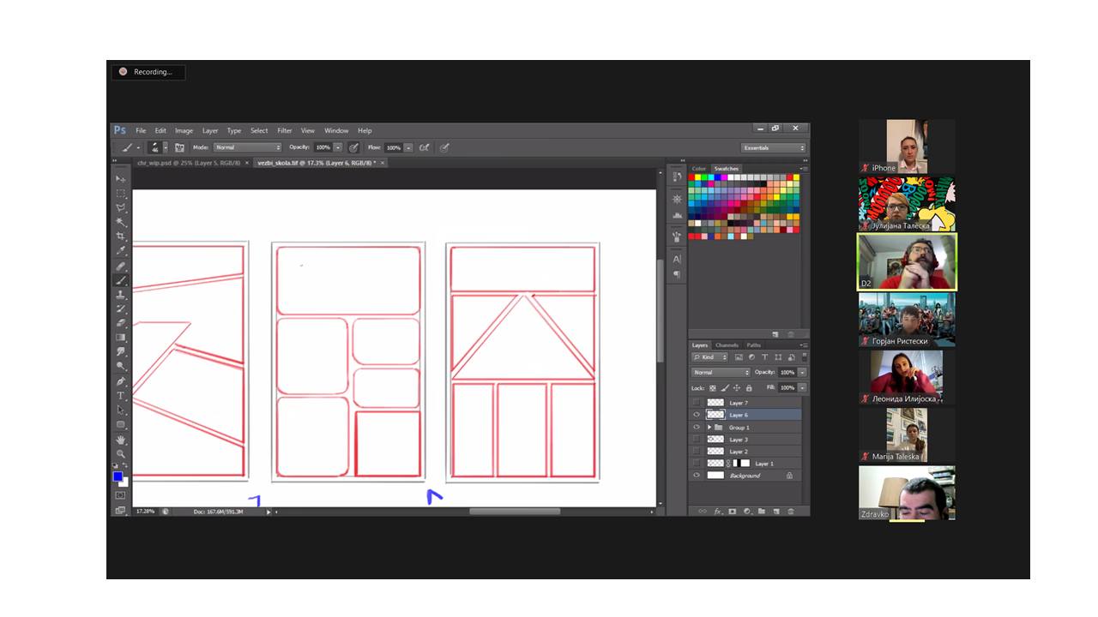
Task: Show Layer 7 by clicking visibility box
Action: pos(697,403)
